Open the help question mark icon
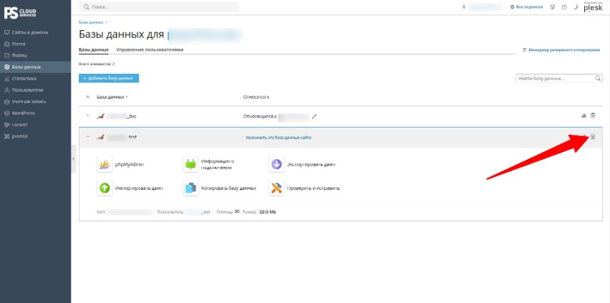 click(564, 7)
